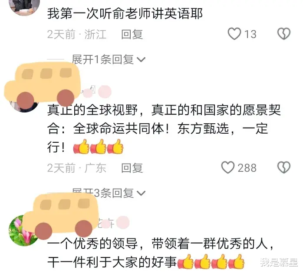The width and height of the screenshot is (303, 273).
Task: Tap the thumbs-up emojis after 行！
Action: tap(98, 147)
